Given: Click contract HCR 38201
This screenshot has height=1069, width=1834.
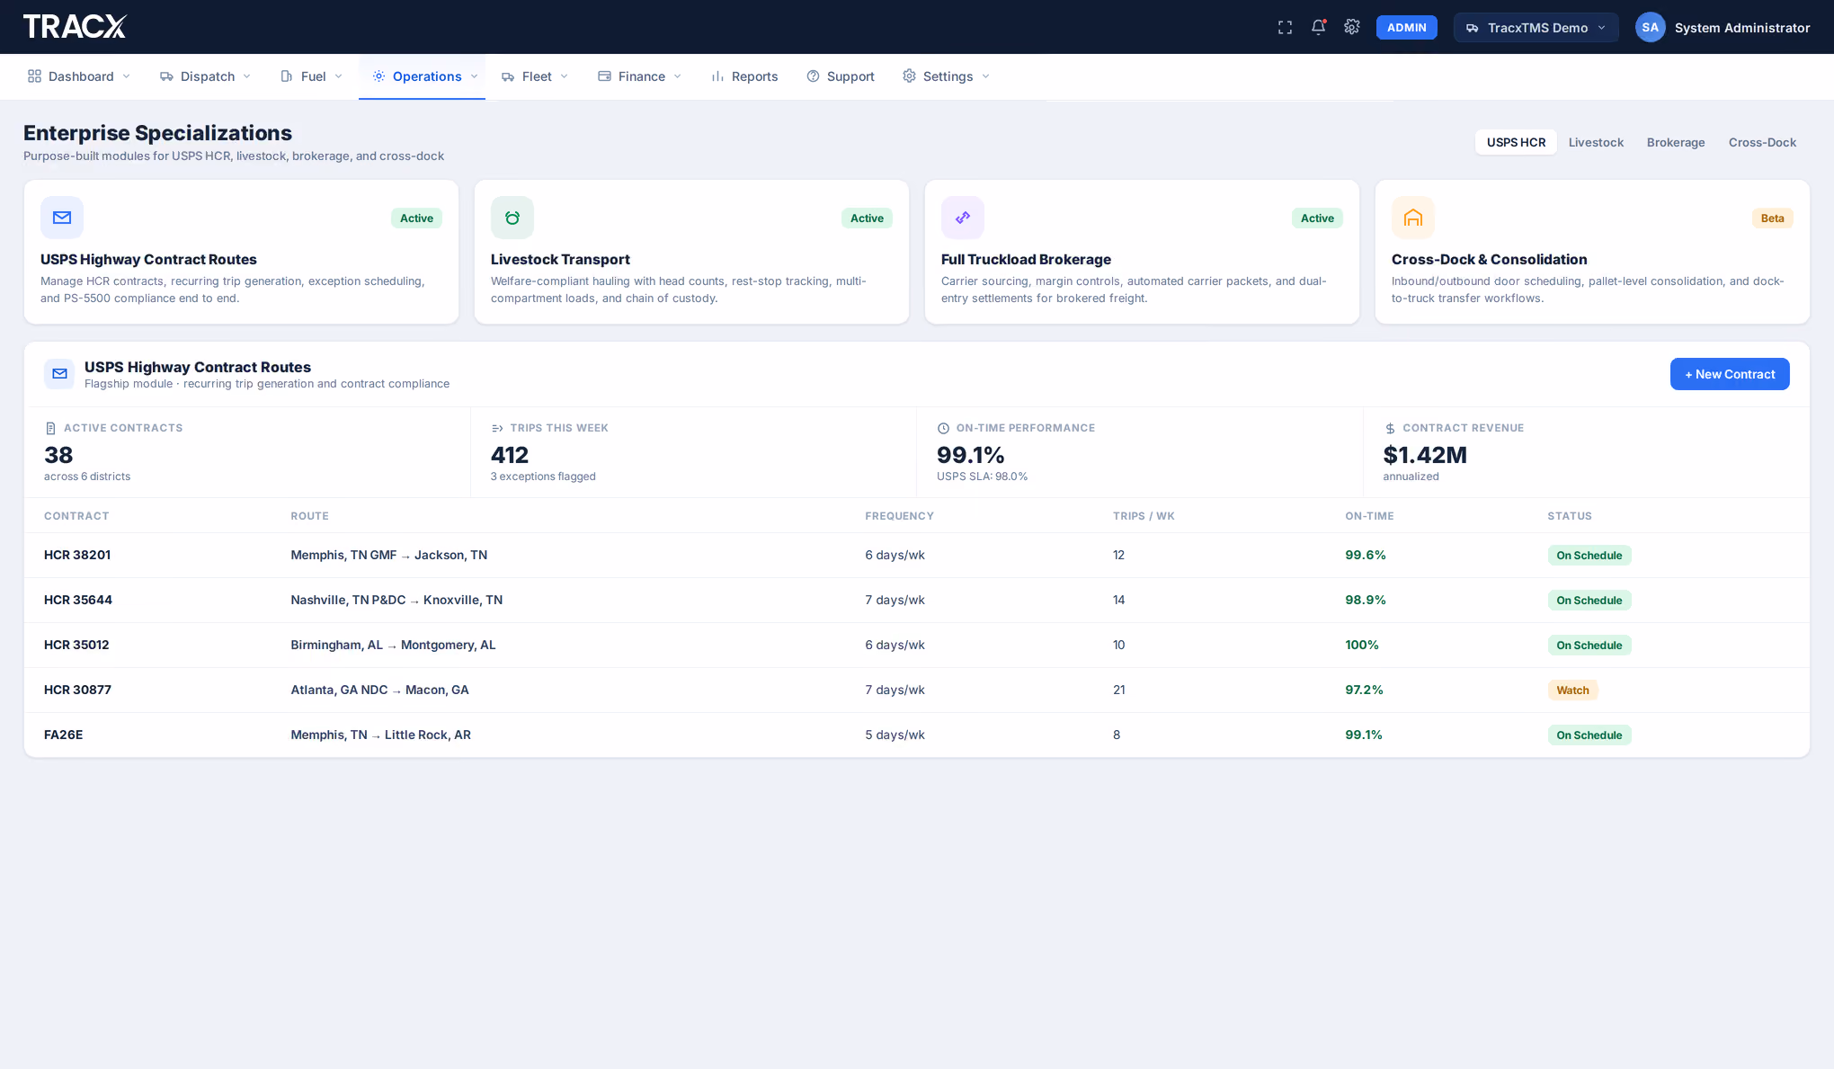Looking at the screenshot, I should 77,555.
